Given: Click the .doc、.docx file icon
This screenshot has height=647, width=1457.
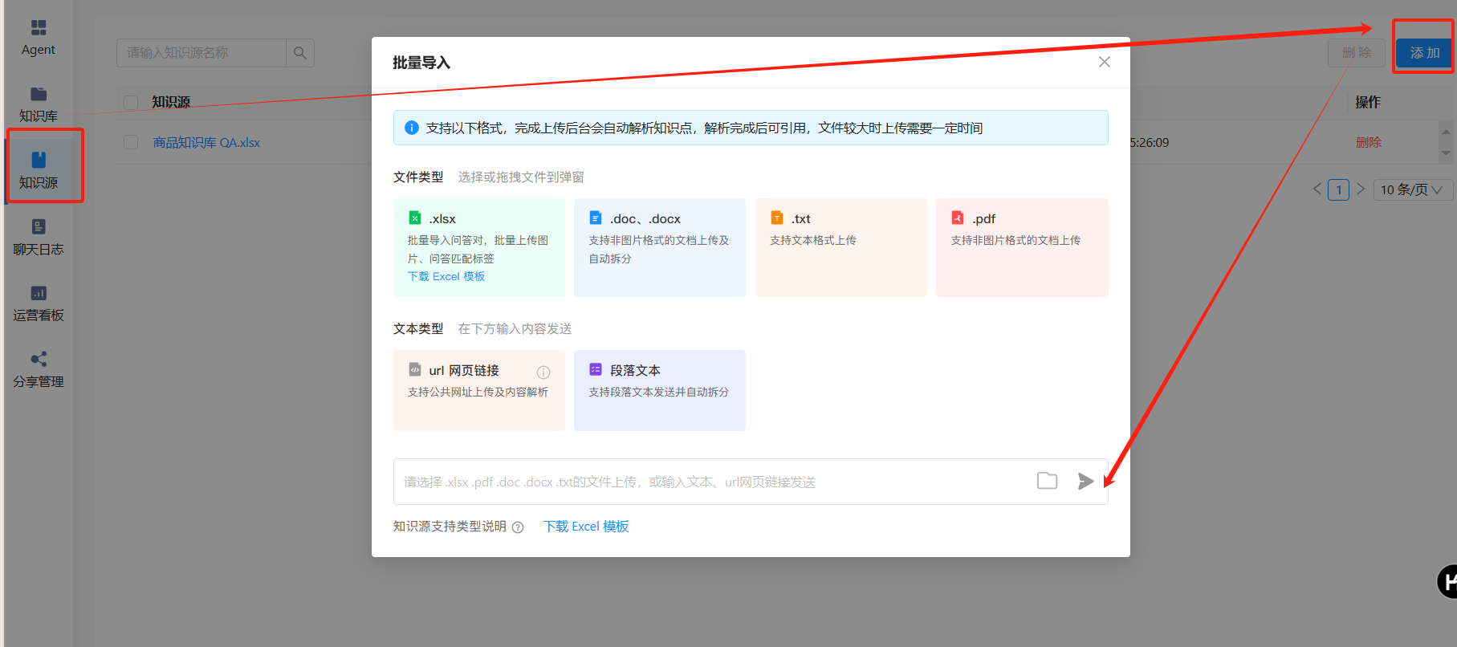Looking at the screenshot, I should (596, 218).
